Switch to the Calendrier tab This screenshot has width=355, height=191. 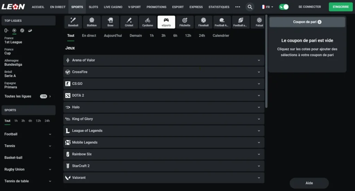[221, 36]
